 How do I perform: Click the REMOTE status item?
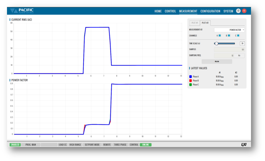[107, 145]
